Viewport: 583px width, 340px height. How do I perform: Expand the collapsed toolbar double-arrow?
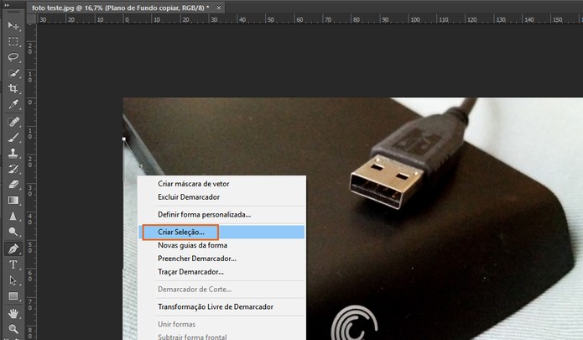point(7,5)
